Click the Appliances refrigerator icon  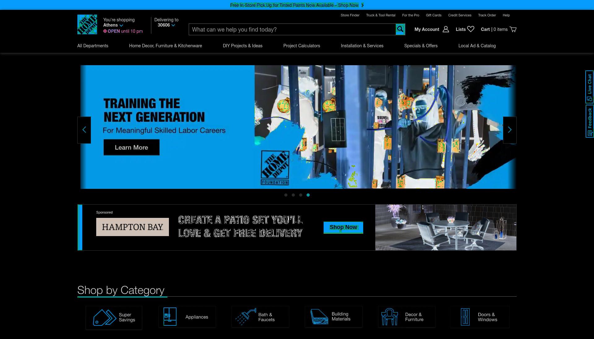point(170,316)
